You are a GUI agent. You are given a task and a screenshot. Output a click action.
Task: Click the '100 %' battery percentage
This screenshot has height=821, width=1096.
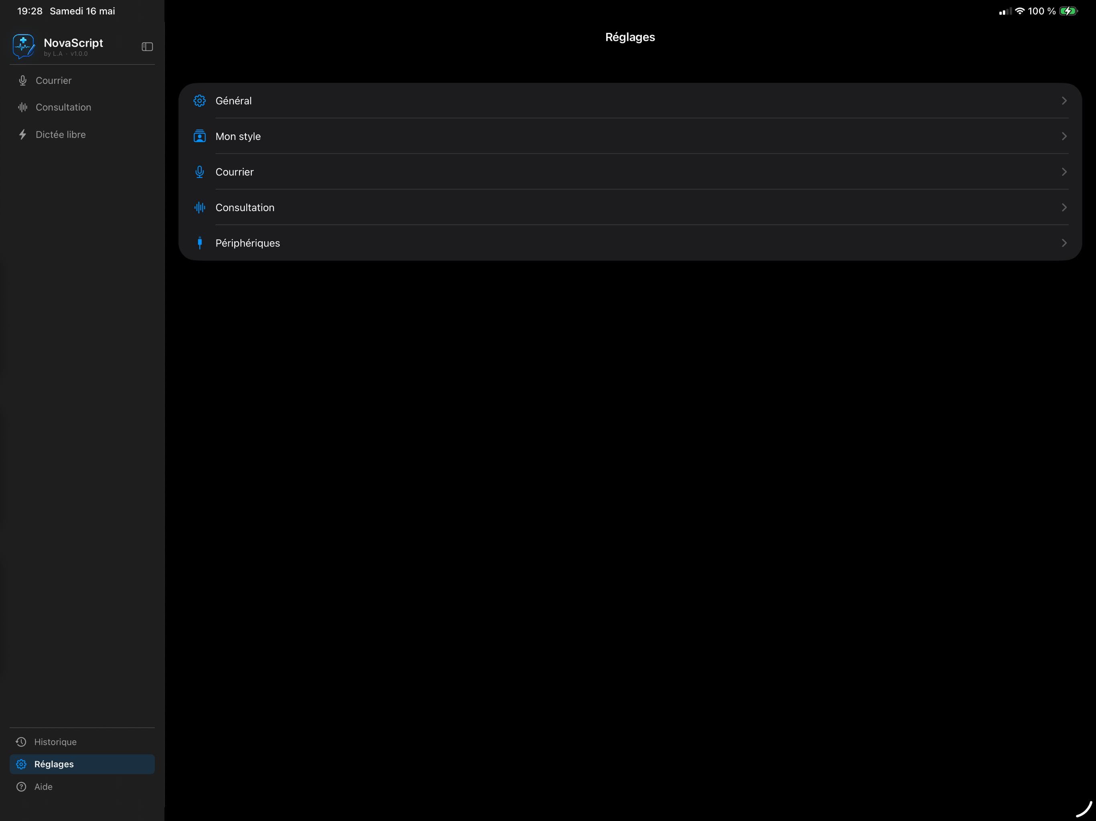pos(1041,11)
